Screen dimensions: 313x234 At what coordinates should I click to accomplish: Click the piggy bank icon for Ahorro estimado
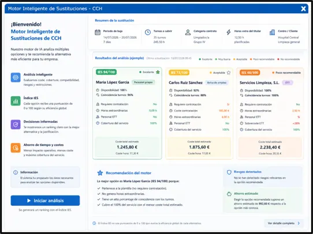pyautogui.click(x=229, y=194)
